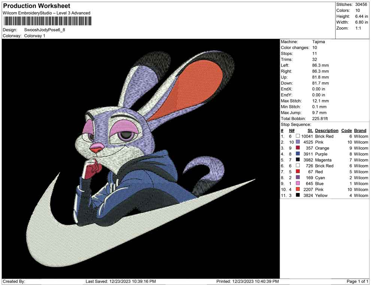Select the Max Stitch value '12.1 mm'
The height and width of the screenshot is (285, 371).
coord(320,101)
